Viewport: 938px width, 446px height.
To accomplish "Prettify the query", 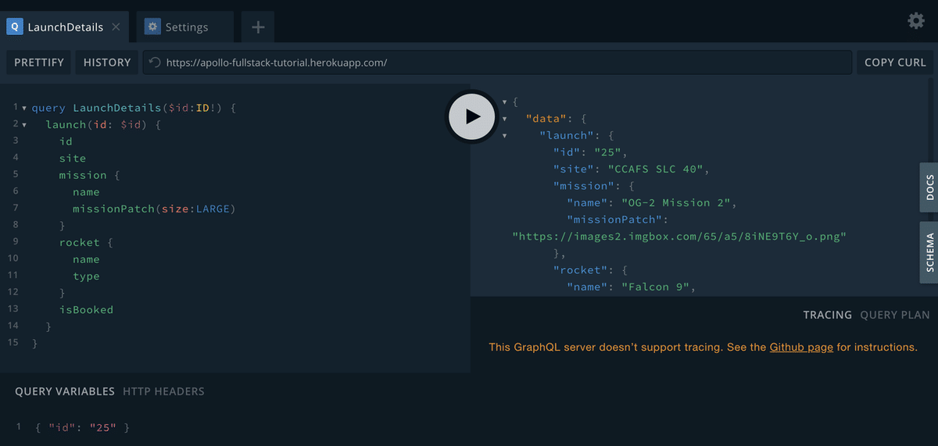I will click(39, 62).
